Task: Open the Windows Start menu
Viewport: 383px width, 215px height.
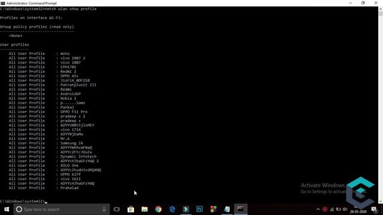Action: click(x=7, y=209)
